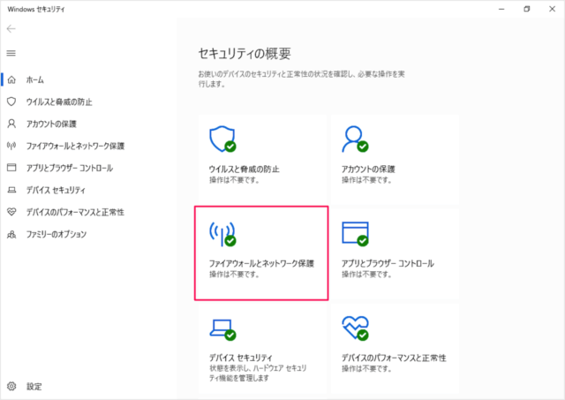The image size is (565, 400).
Task: Open デバイス セキュリティ in sidebar
Action: (x=56, y=190)
